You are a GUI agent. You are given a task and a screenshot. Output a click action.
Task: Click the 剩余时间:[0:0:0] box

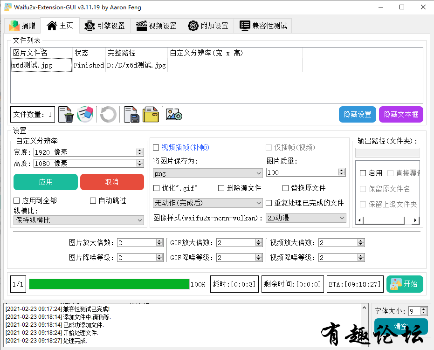pos(292,284)
